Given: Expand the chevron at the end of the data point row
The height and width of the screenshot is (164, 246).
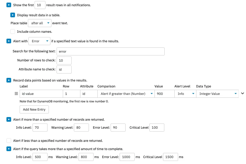Looking at the screenshot, I should pyautogui.click(x=242, y=93).
